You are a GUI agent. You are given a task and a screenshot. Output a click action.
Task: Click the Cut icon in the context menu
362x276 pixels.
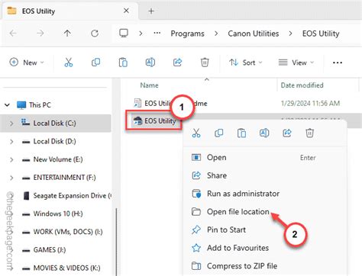(x=196, y=133)
